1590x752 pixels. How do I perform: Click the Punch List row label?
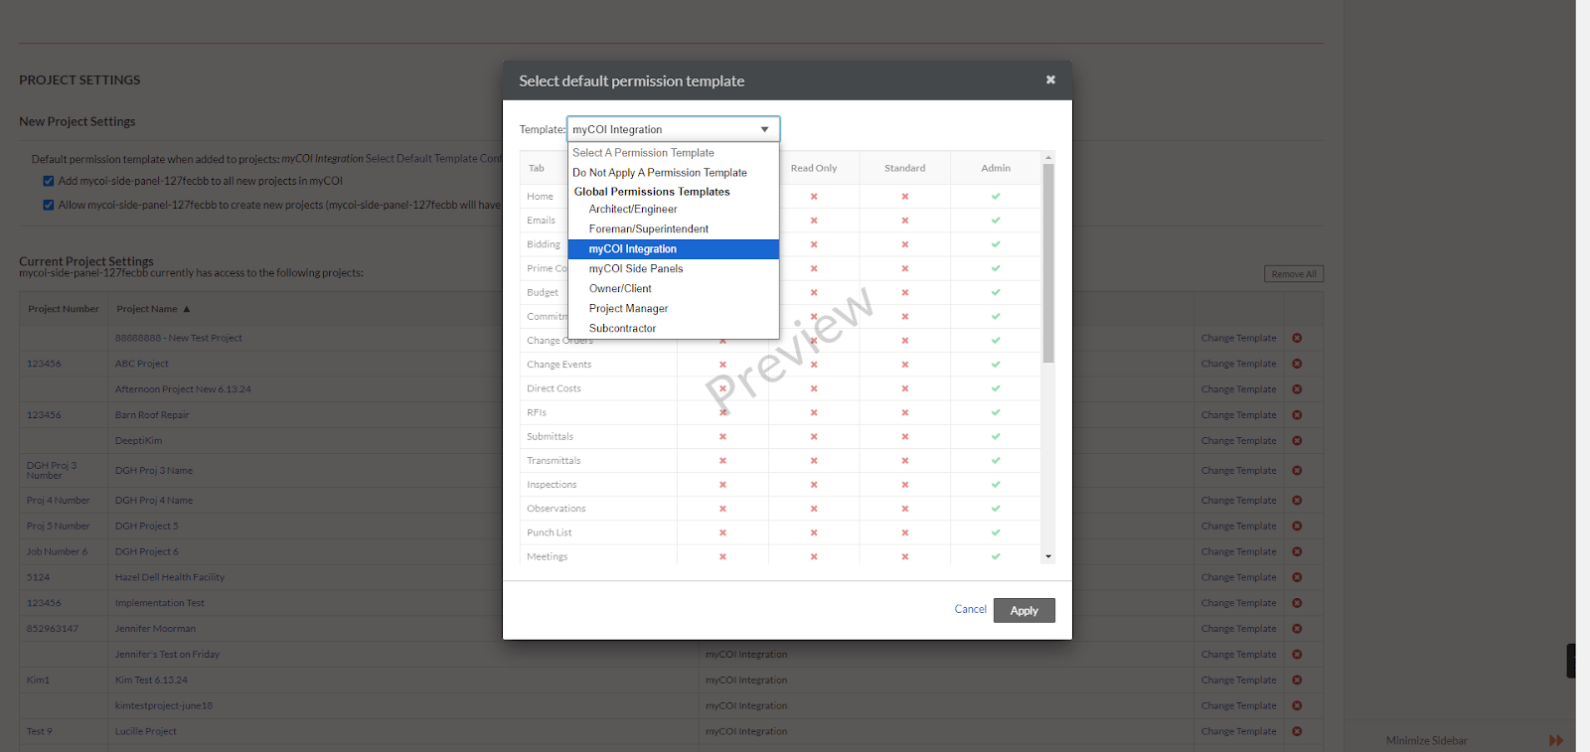550,533
